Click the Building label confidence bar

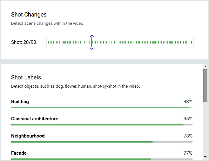pos(102,108)
